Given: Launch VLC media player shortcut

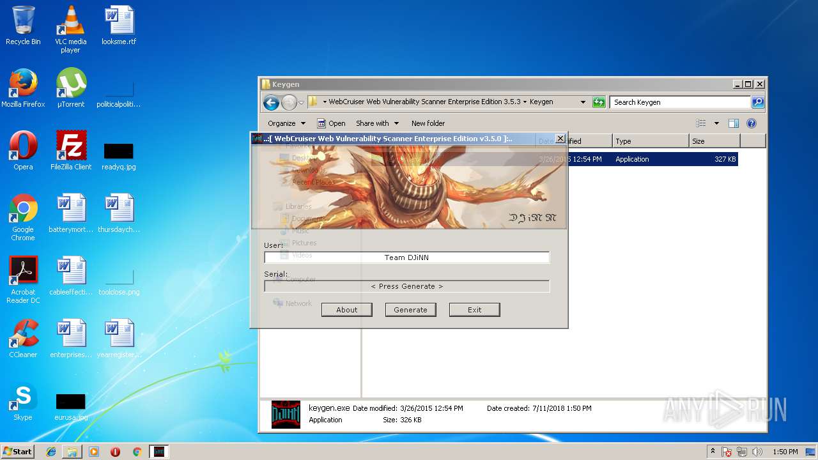Looking at the screenshot, I should 70,29.
